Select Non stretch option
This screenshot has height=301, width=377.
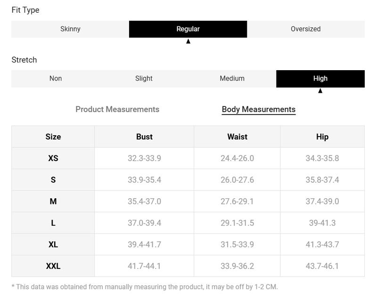tap(56, 79)
